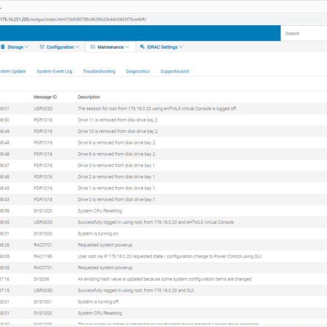Select the logged in eHTML5 Virtual Console description
This screenshot has height=327, width=327.
(x=156, y=222)
